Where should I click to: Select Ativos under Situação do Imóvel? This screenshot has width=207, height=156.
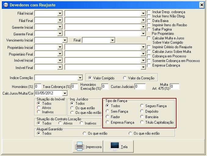[39, 108]
